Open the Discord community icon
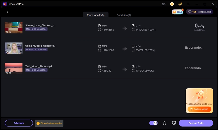Image resolution: width=218 pixels, height=130 pixels. (164, 4)
